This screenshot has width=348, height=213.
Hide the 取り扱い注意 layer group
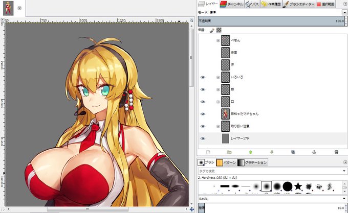(203, 126)
